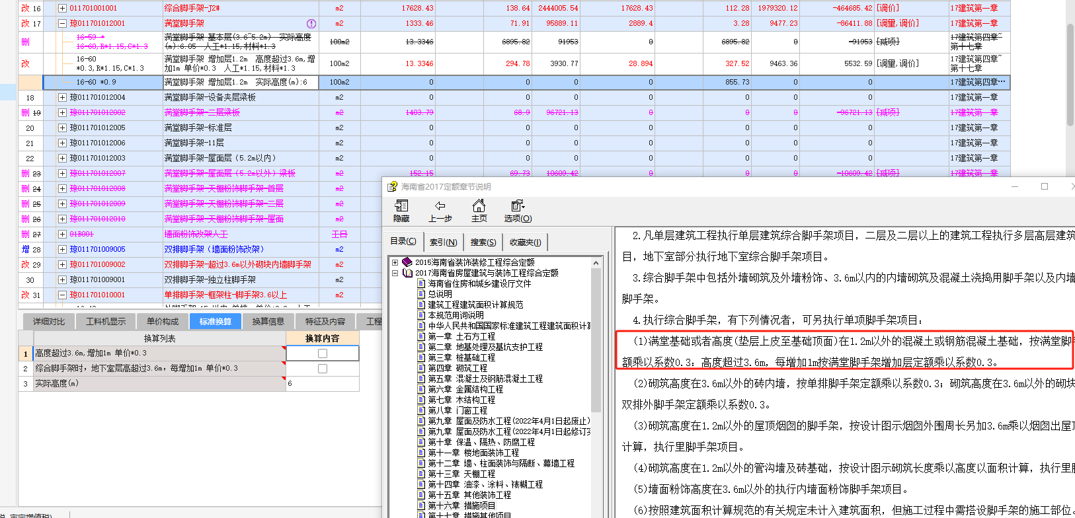This screenshot has width=1075, height=518.
Task: Select the 特征及内容 tab
Action: click(x=325, y=322)
